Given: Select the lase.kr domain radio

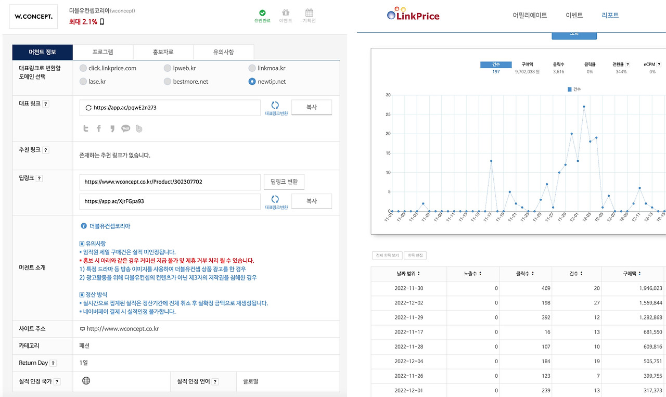Looking at the screenshot, I should pos(84,82).
